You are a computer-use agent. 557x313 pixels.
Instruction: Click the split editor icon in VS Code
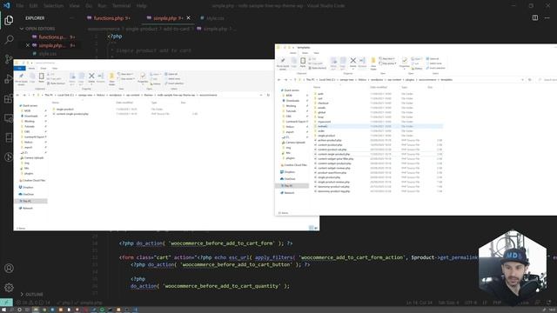point(535,17)
